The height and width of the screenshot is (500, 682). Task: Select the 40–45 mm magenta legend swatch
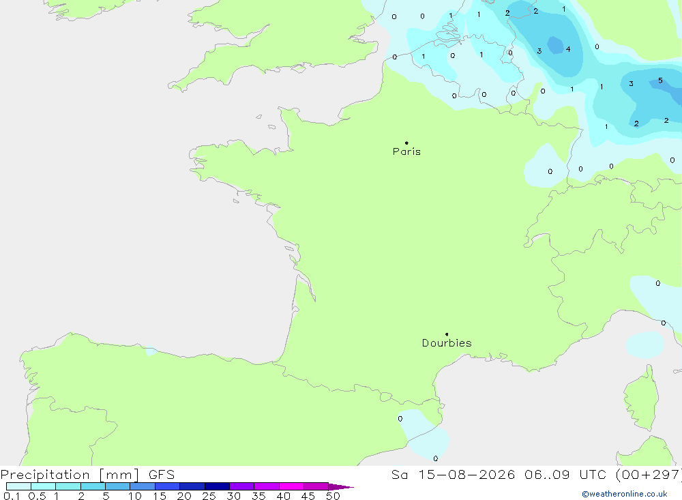291,486
